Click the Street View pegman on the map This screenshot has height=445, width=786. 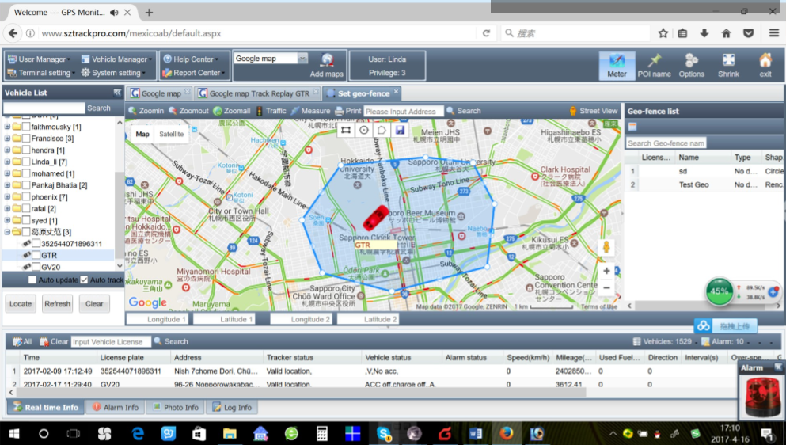click(x=606, y=247)
